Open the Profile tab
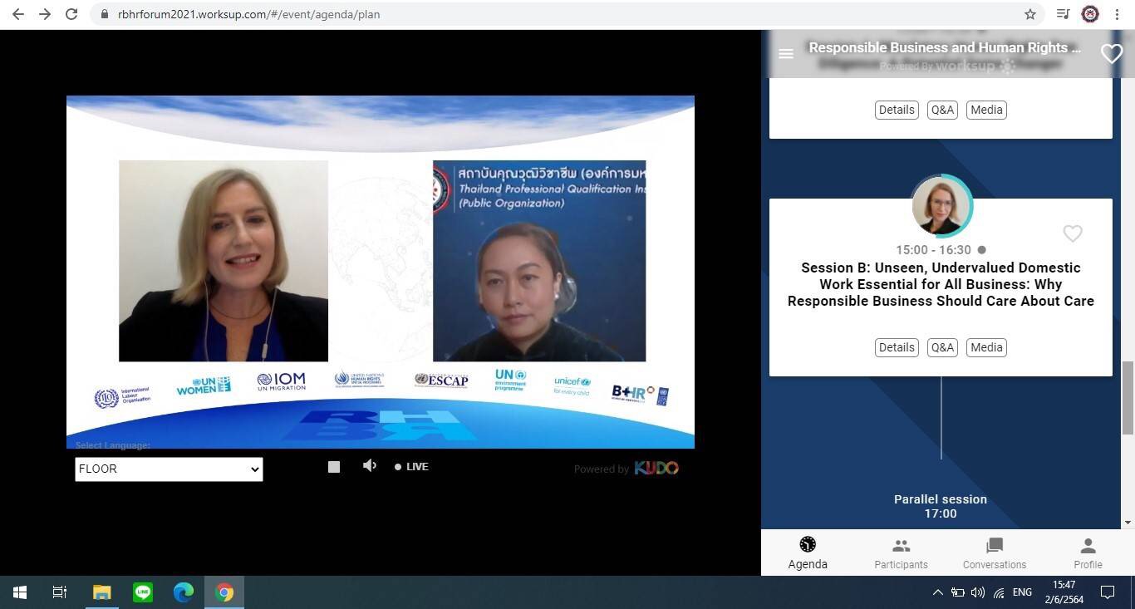Image resolution: width=1135 pixels, height=609 pixels. point(1088,553)
